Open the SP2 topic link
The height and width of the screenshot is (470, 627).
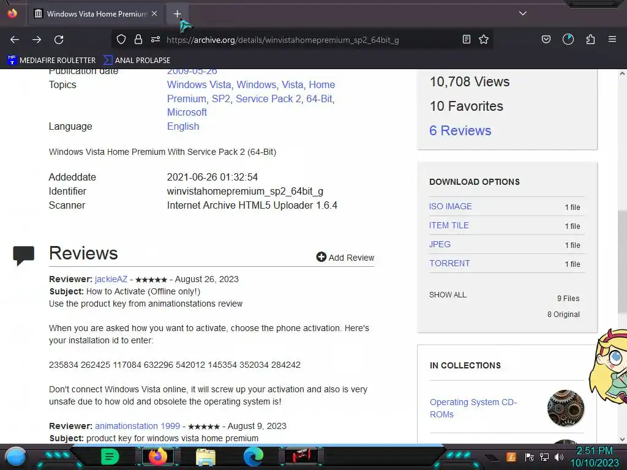[x=221, y=99]
